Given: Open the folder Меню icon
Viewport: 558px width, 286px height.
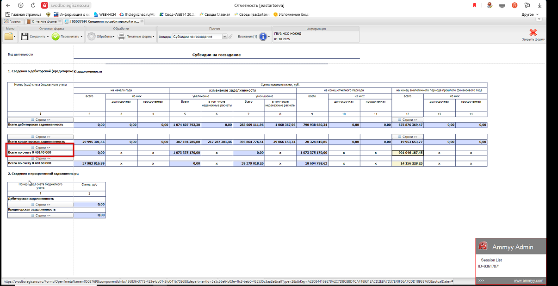Looking at the screenshot, I should click(x=8, y=37).
